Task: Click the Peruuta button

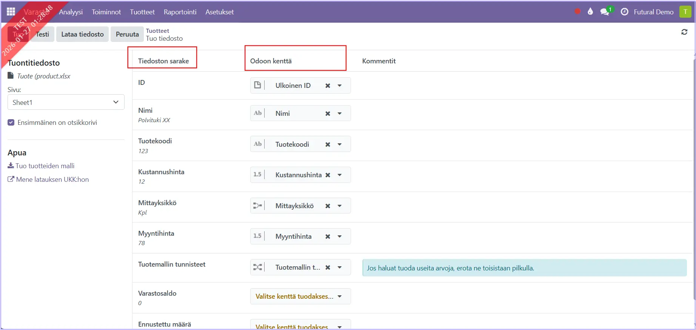Action: click(x=127, y=34)
